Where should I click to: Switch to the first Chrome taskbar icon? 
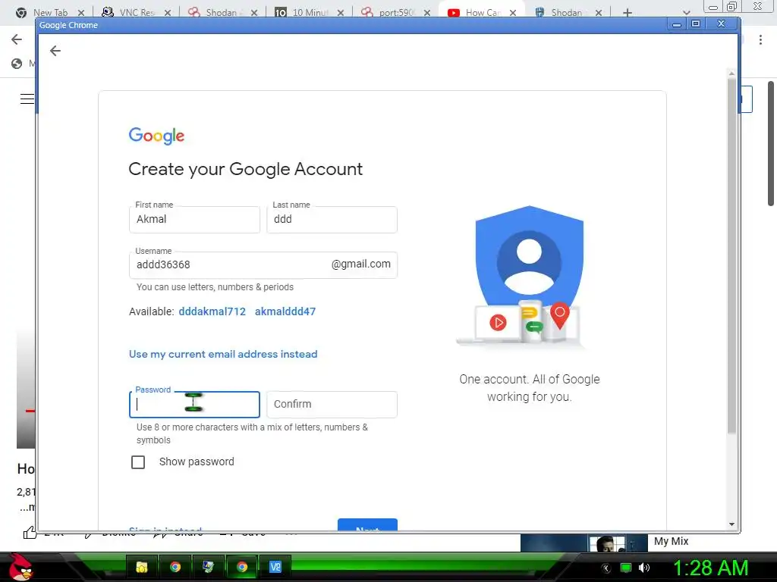point(175,567)
